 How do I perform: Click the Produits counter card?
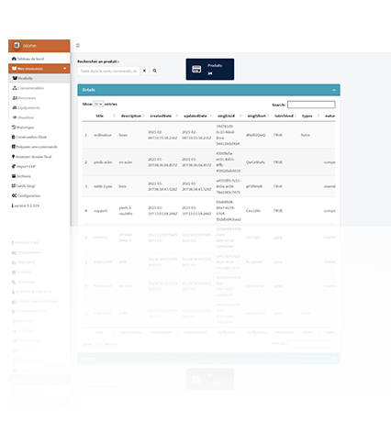(210, 70)
